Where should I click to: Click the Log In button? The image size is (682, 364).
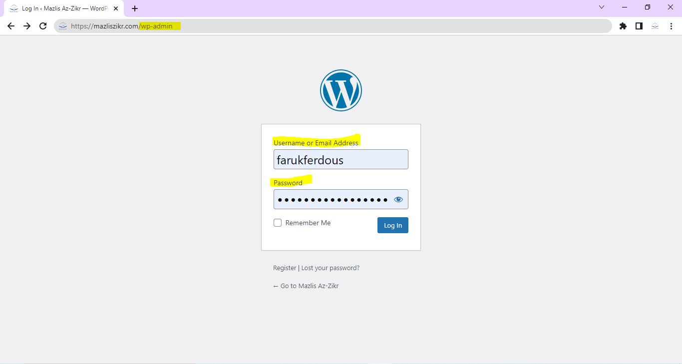393,225
